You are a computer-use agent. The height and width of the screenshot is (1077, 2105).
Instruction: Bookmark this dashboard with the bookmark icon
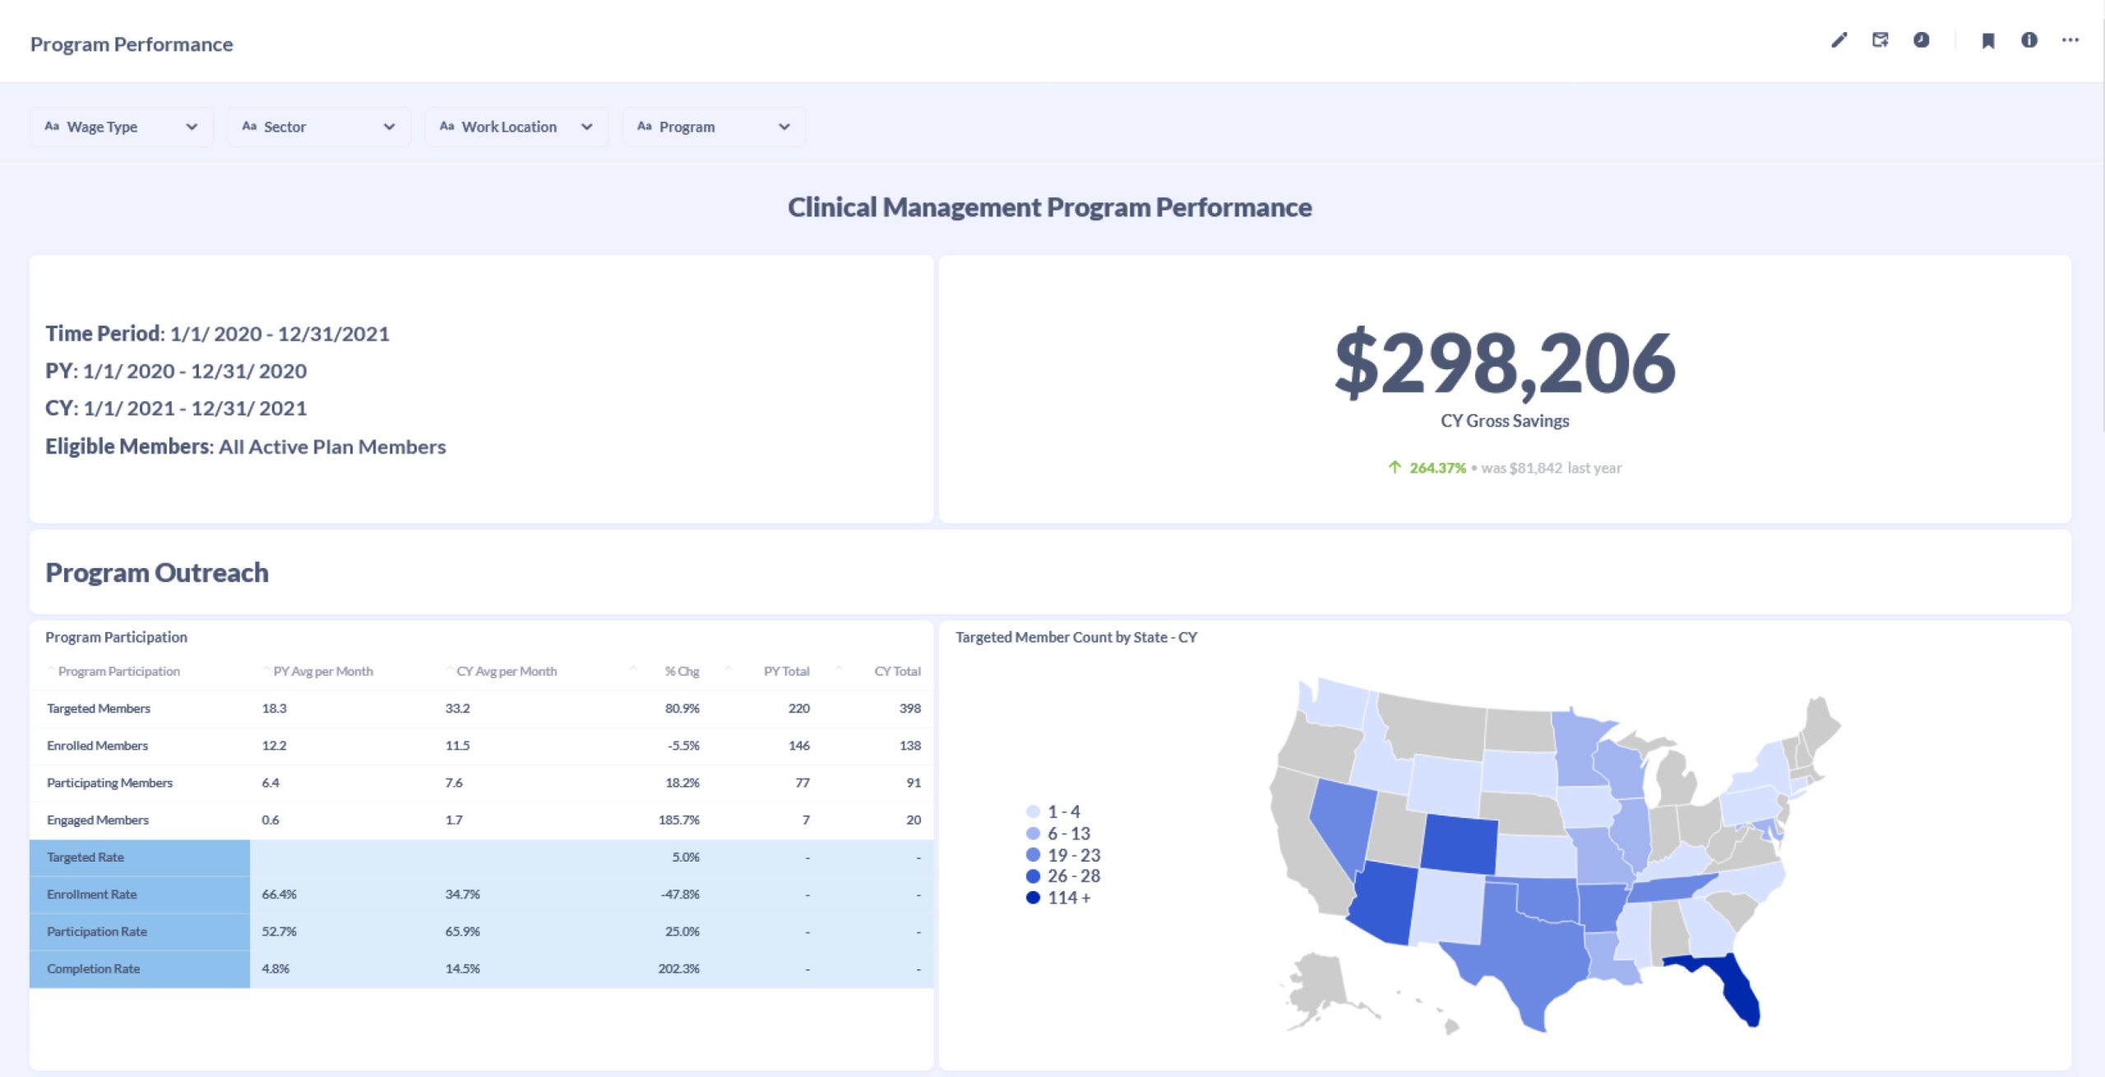click(x=1988, y=40)
